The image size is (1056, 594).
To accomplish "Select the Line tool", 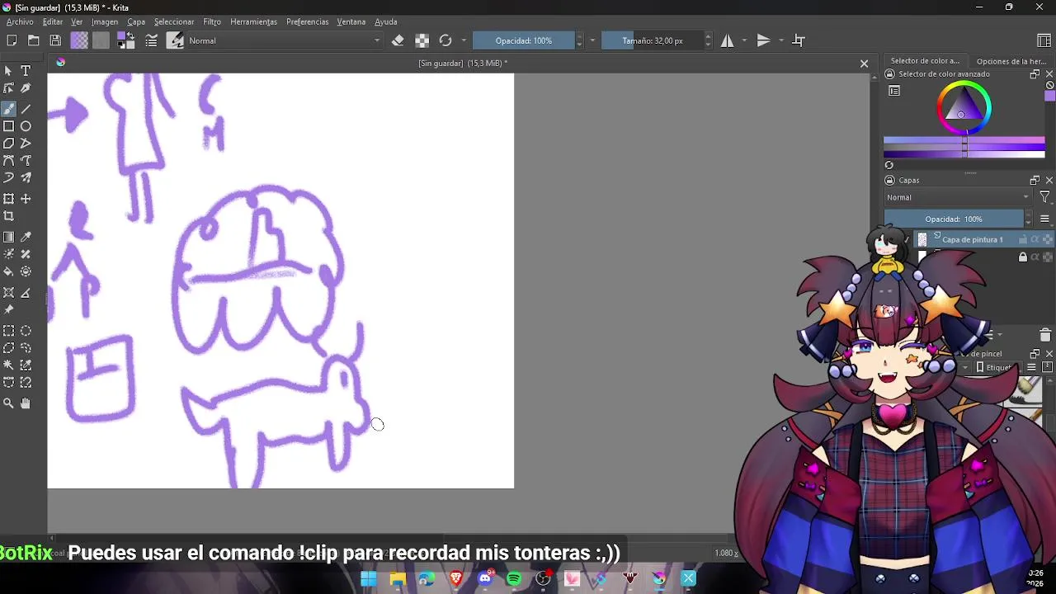I will click(x=26, y=109).
